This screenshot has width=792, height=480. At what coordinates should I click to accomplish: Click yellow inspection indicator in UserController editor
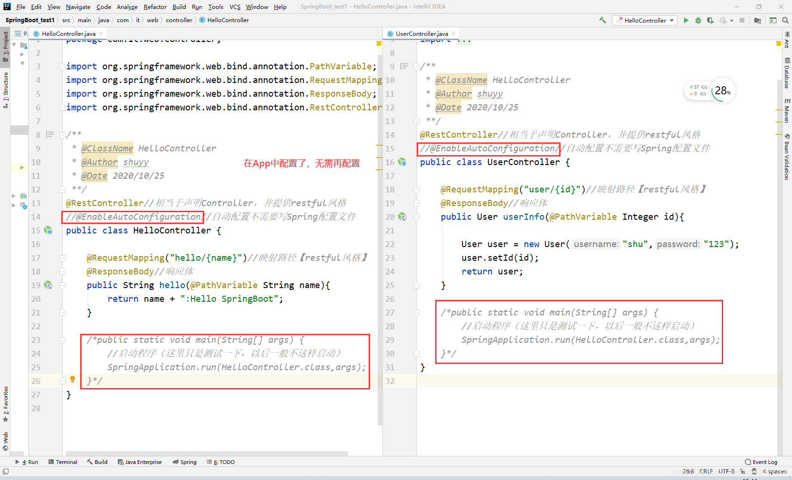(x=779, y=43)
